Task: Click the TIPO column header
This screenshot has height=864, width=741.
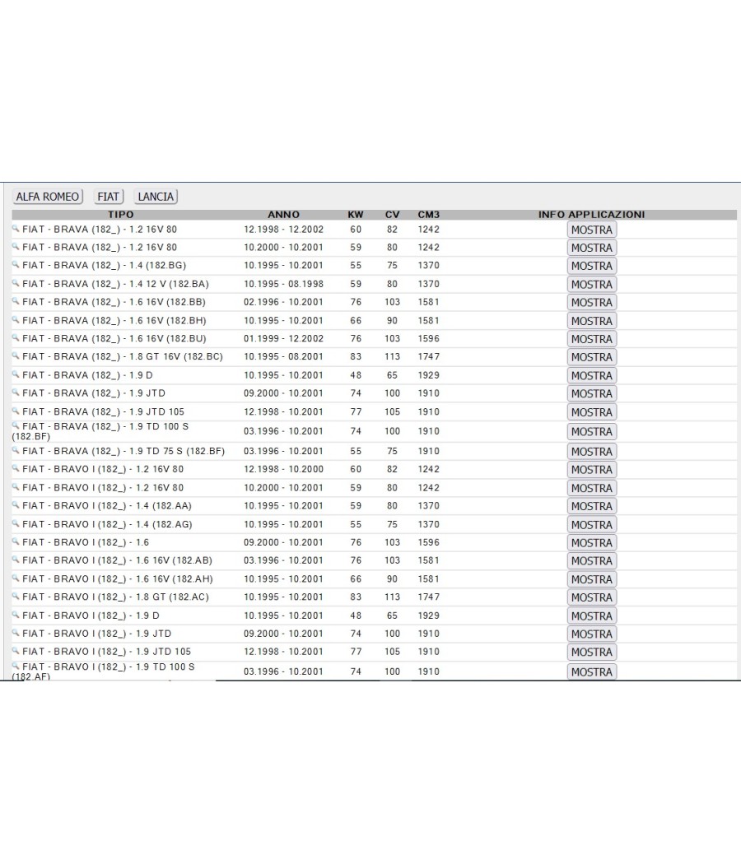Action: pyautogui.click(x=121, y=214)
